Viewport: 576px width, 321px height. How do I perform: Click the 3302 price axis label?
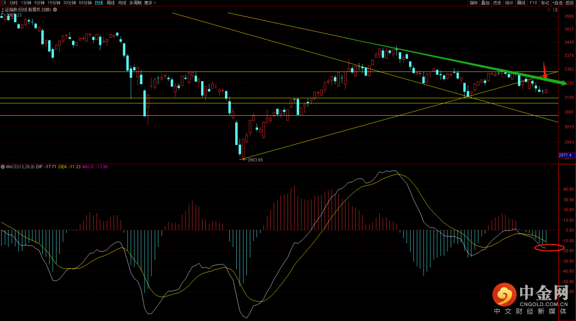[x=569, y=69]
